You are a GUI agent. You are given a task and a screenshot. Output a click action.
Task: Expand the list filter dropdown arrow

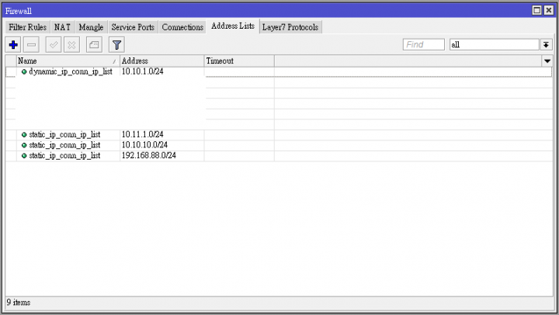pos(546,44)
